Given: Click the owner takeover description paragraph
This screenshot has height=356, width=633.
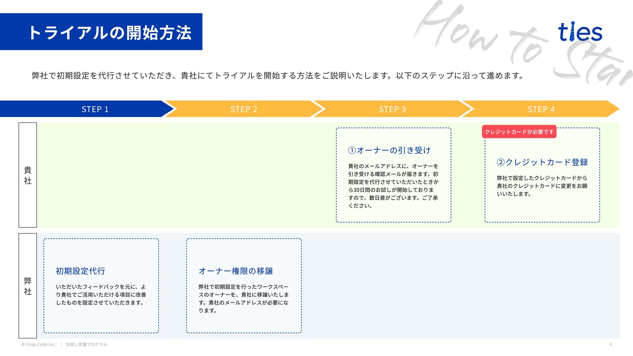Looking at the screenshot, I should (x=393, y=186).
